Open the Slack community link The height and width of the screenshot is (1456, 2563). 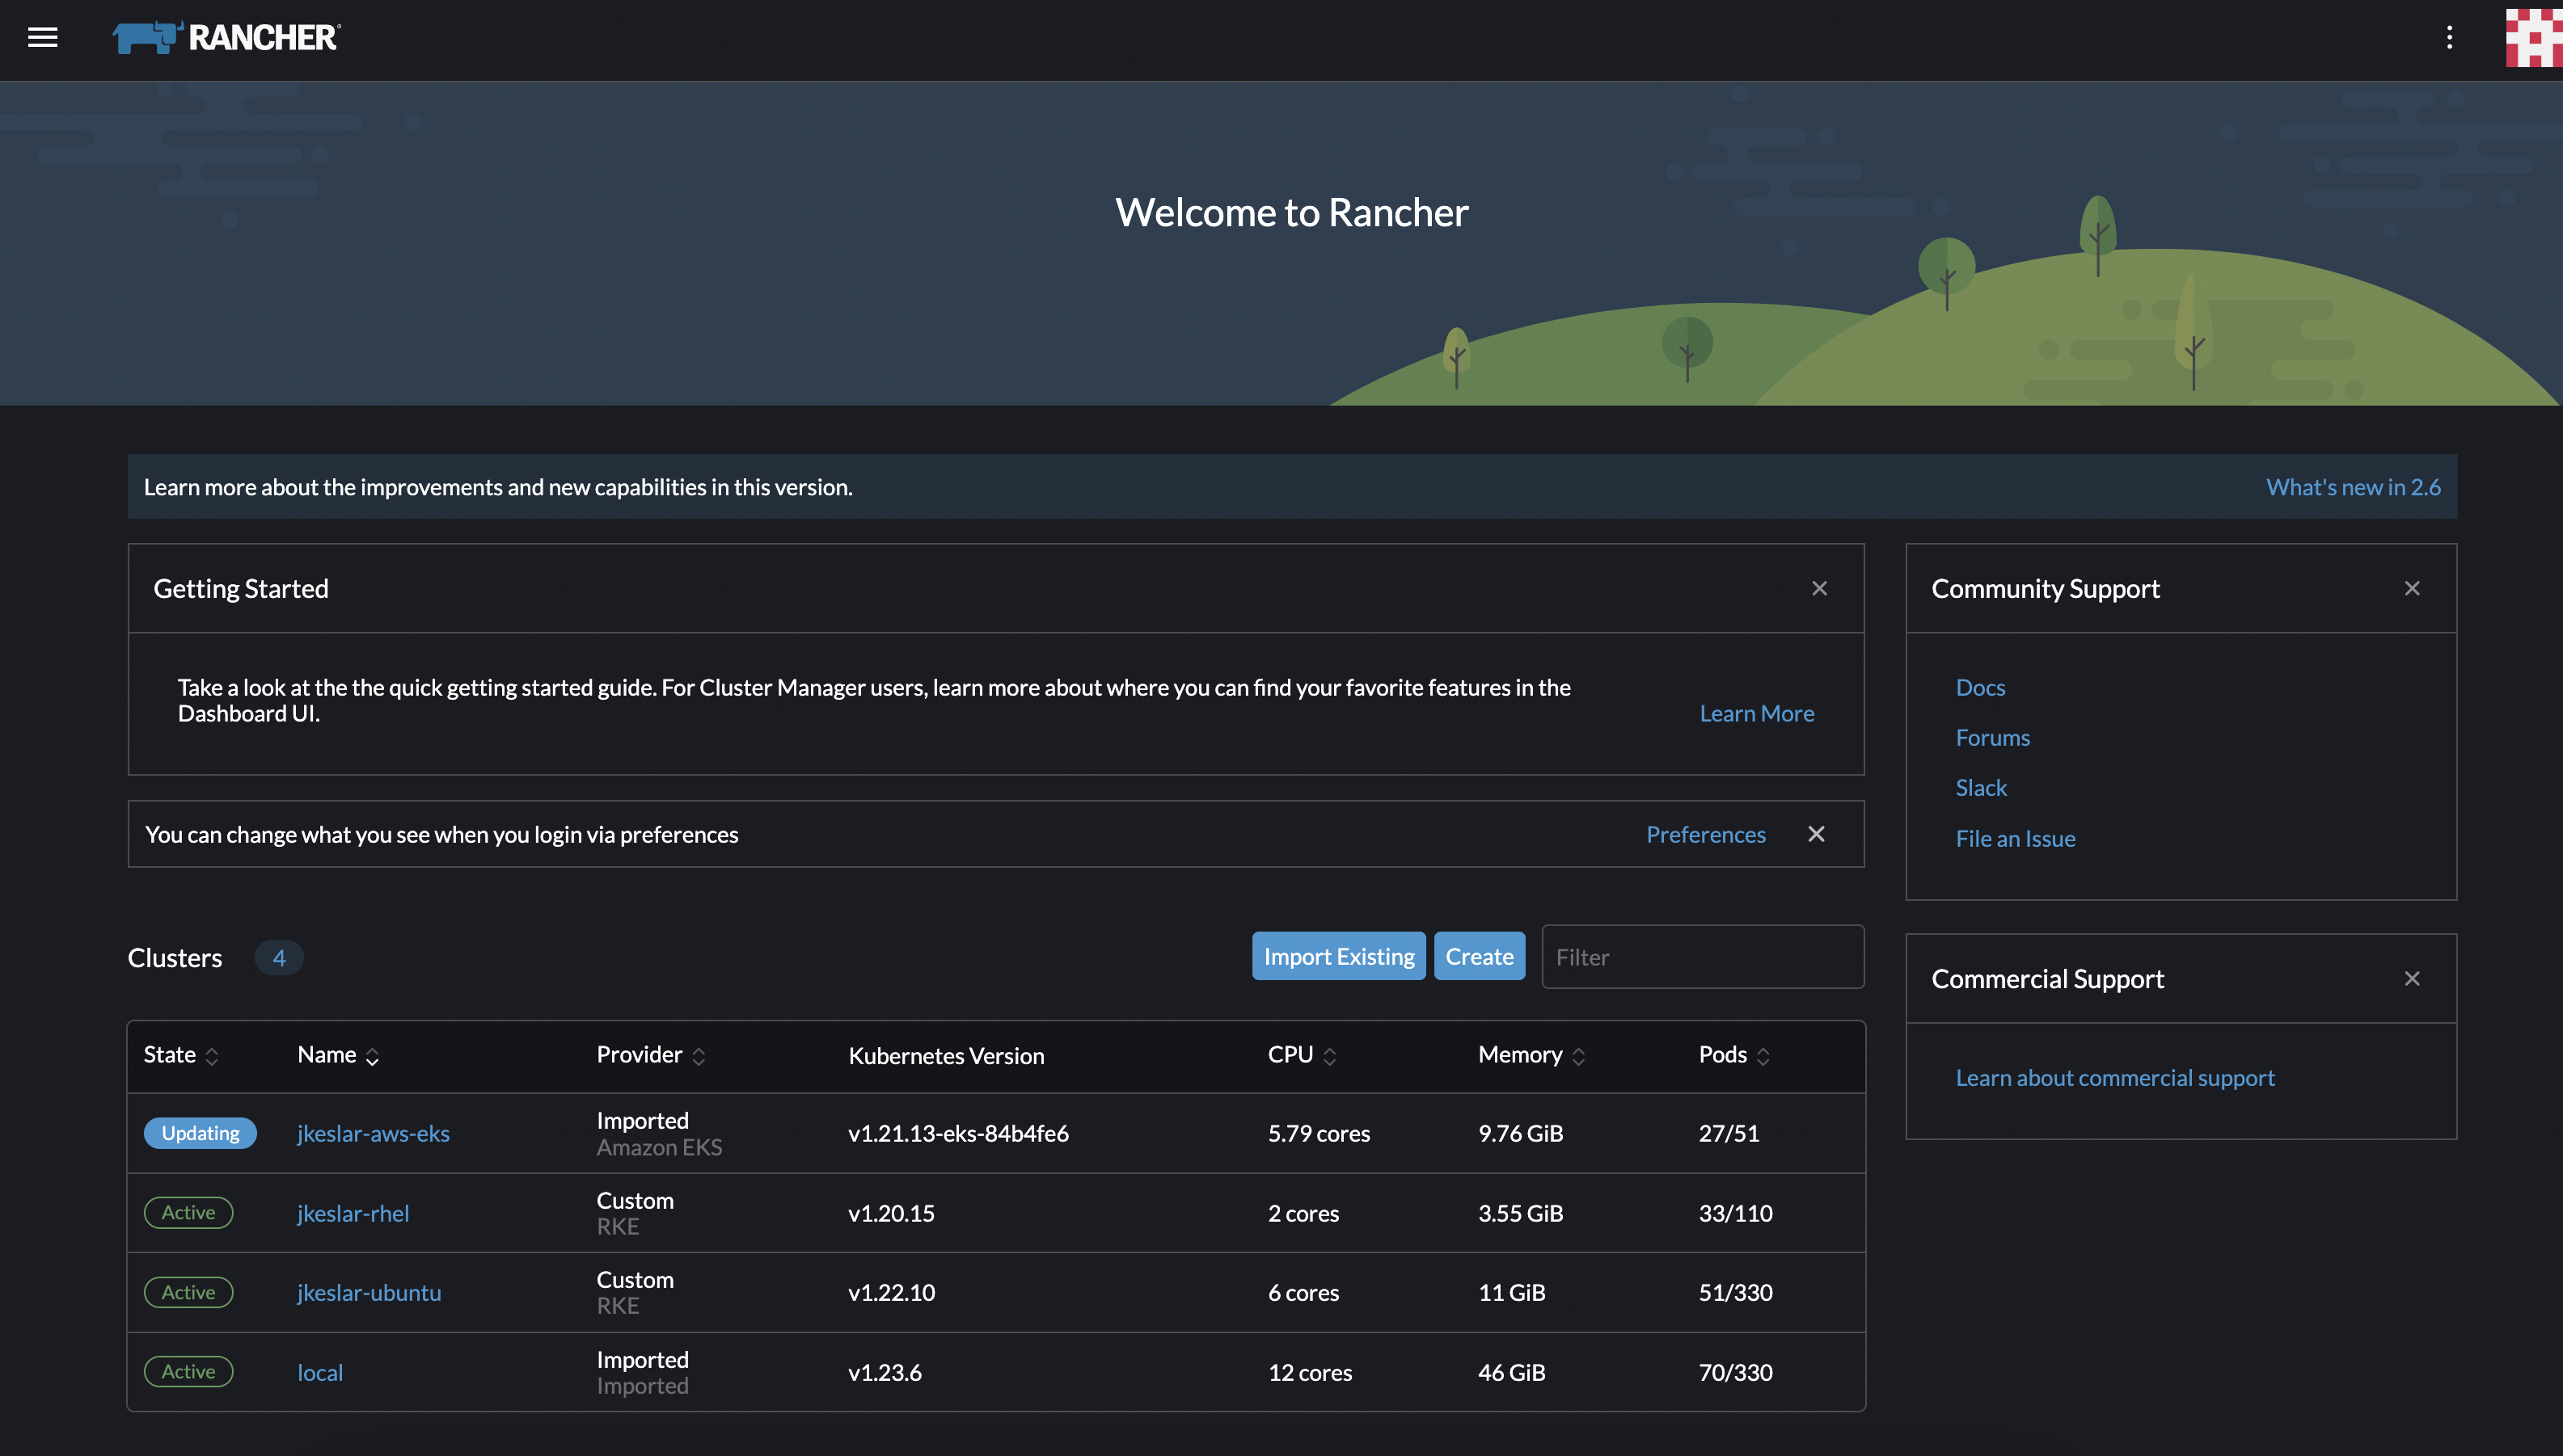1982,787
